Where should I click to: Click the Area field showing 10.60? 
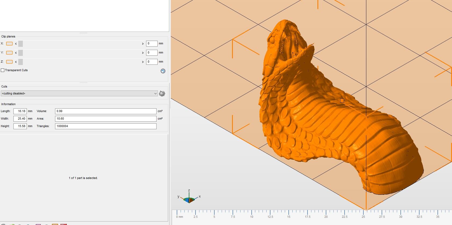pyautogui.click(x=106, y=119)
